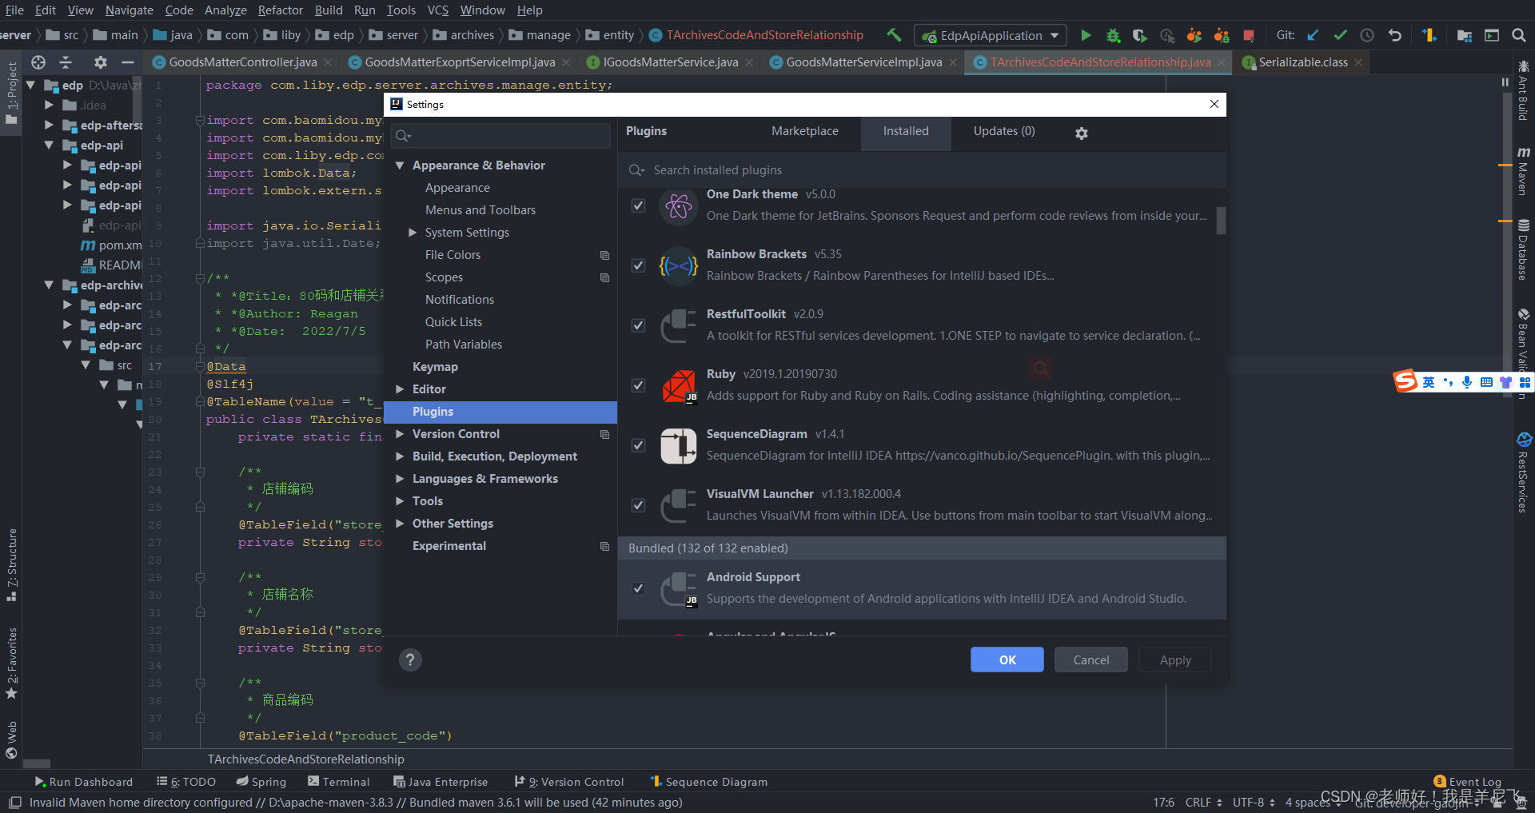Click the Cancel button in Settings
This screenshot has width=1535, height=813.
pos(1091,660)
